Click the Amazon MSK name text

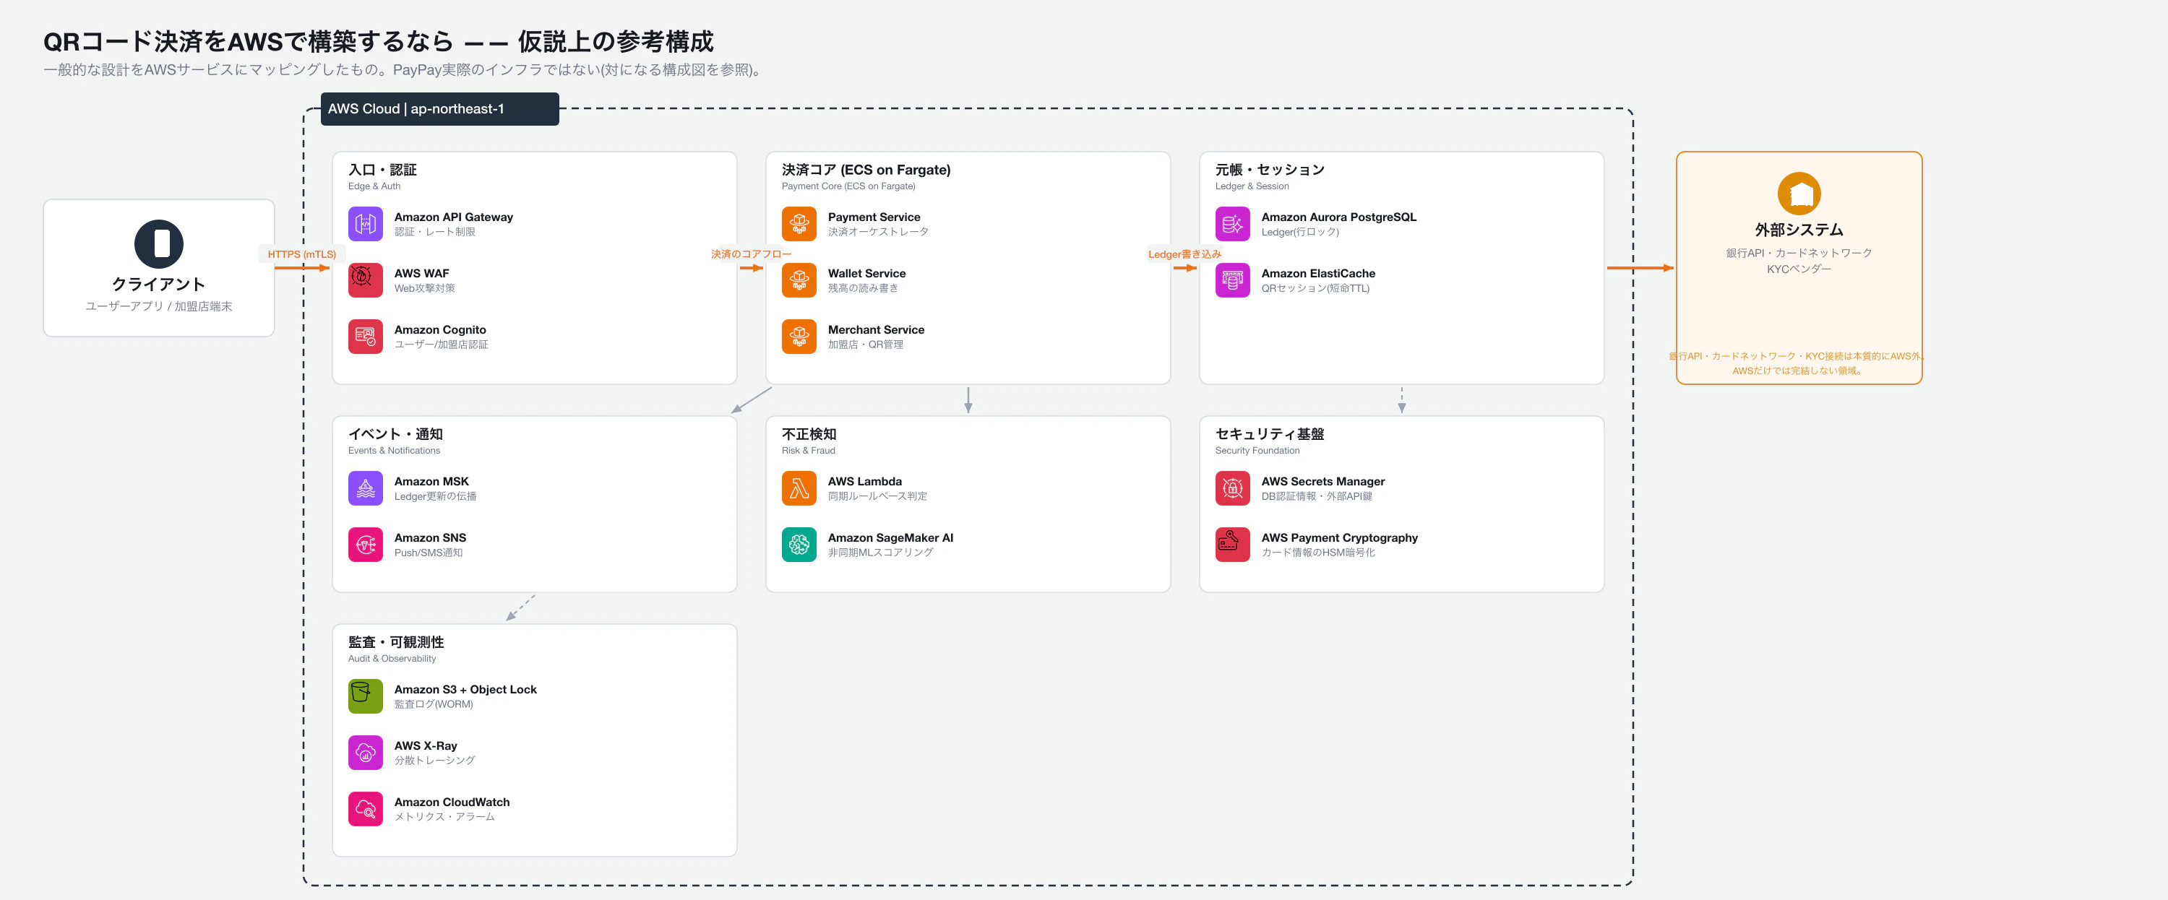(x=431, y=481)
